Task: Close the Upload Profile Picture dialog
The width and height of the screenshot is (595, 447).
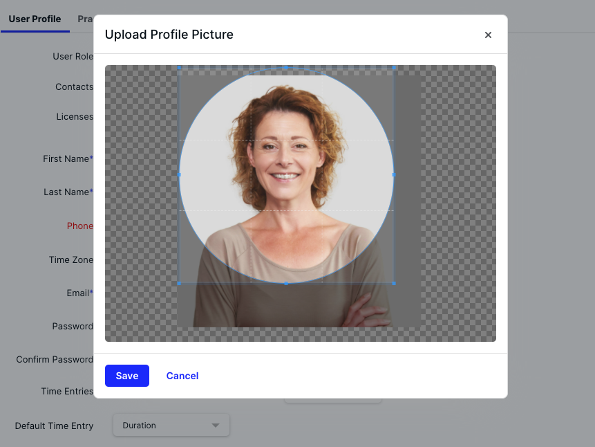Action: (488, 35)
